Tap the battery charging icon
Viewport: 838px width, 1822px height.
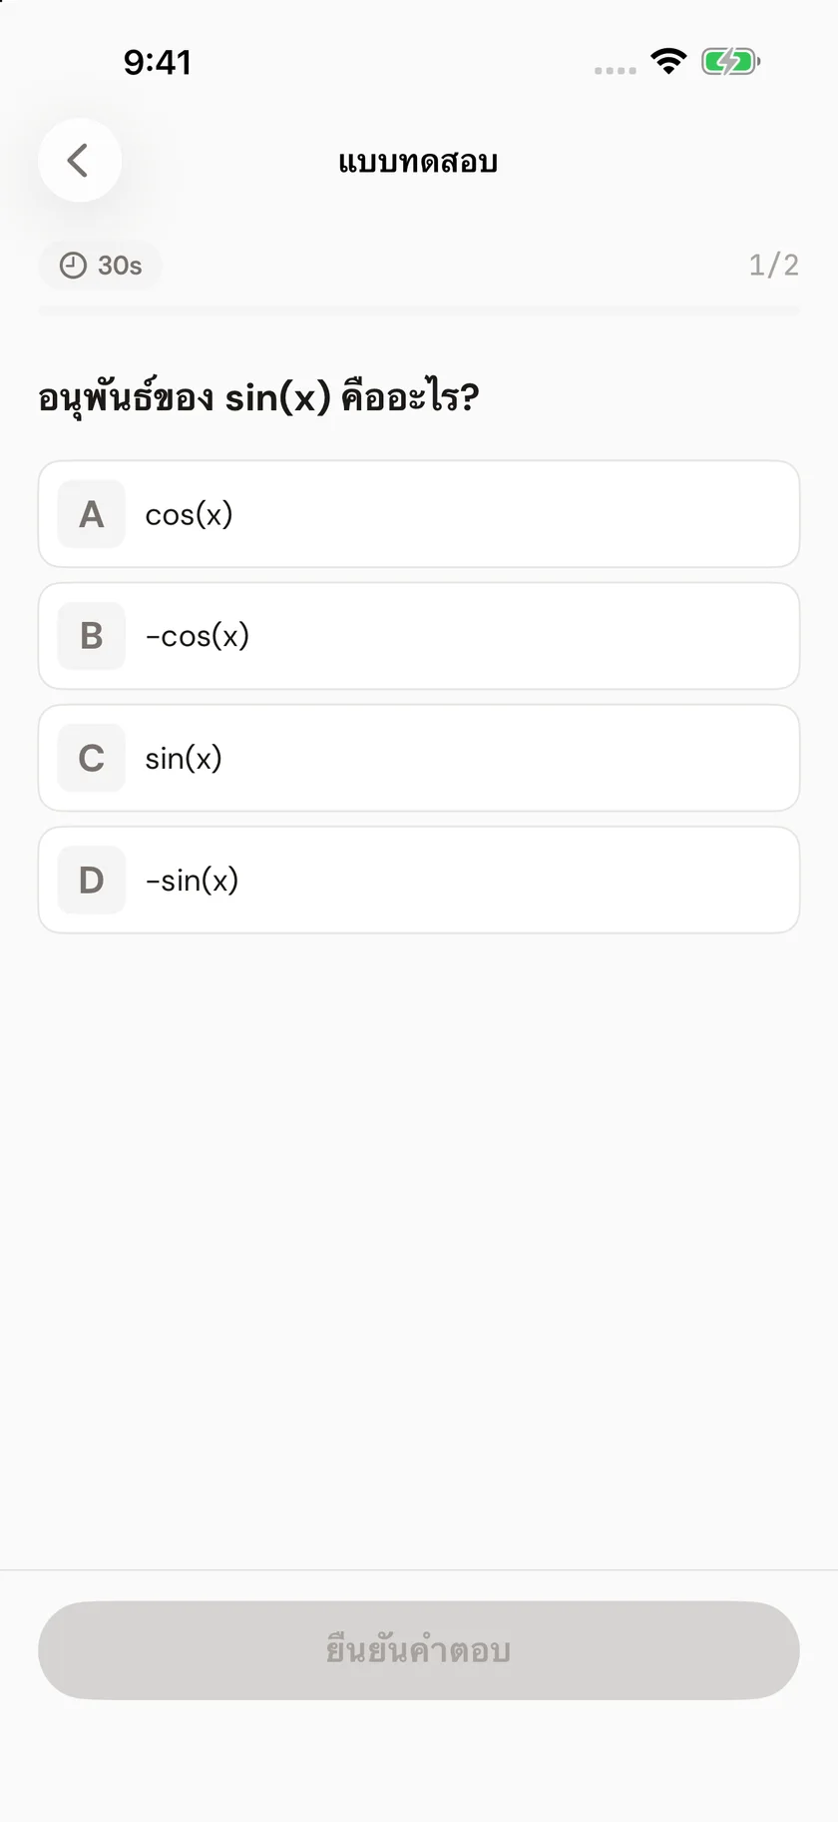pyautogui.click(x=730, y=62)
